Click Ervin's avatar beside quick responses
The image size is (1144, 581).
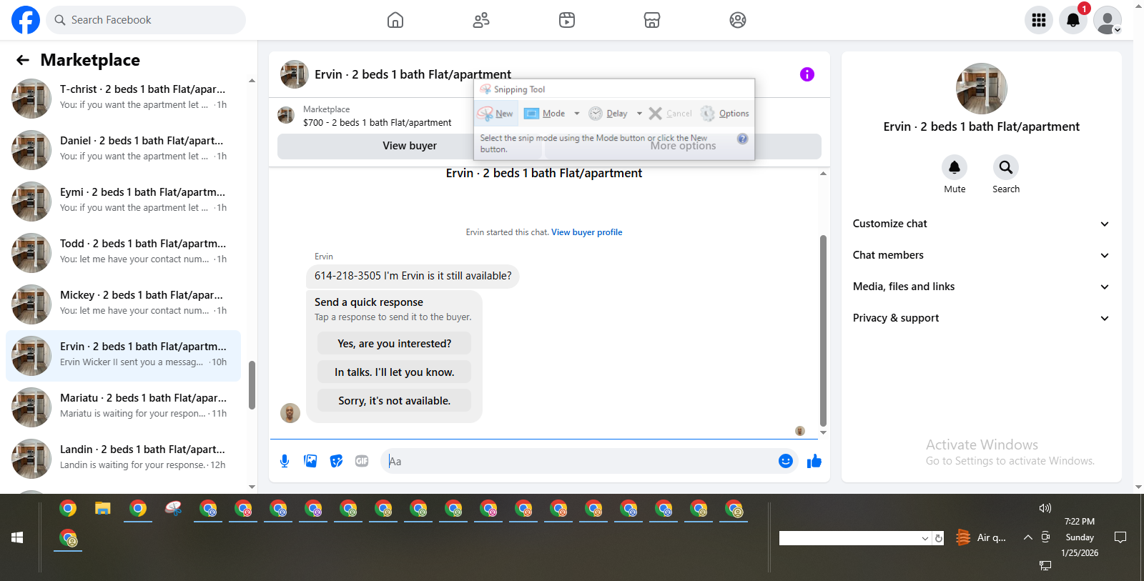click(290, 413)
